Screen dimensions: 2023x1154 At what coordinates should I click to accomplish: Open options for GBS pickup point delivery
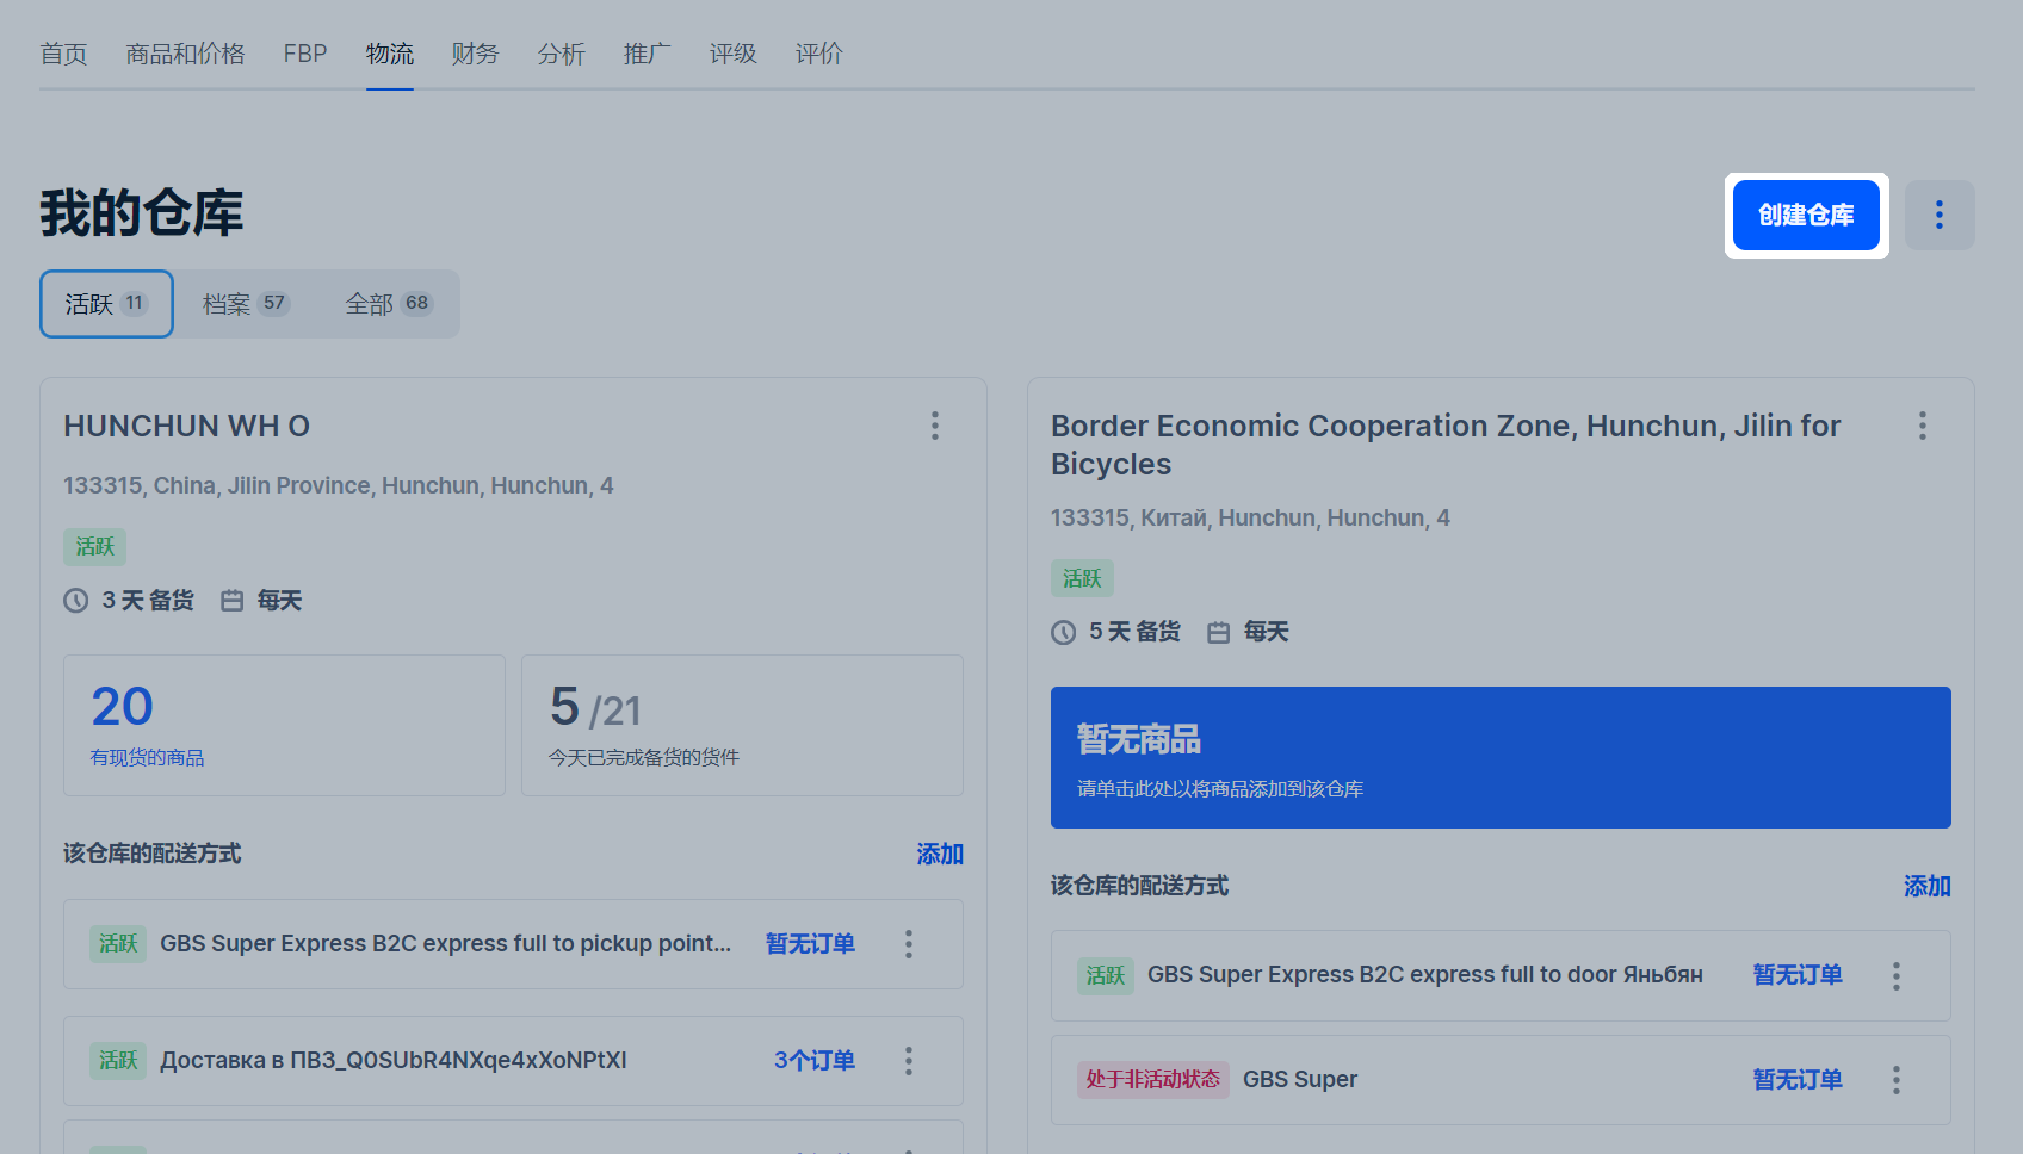[x=909, y=944]
